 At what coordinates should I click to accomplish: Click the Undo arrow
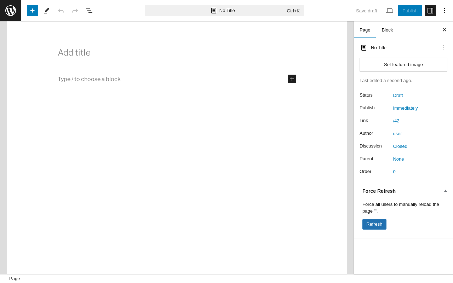61,11
